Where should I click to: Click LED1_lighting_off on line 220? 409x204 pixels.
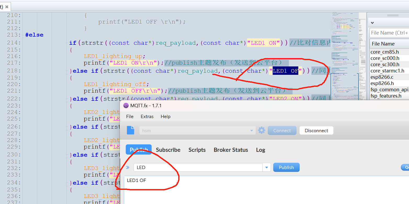point(115,84)
